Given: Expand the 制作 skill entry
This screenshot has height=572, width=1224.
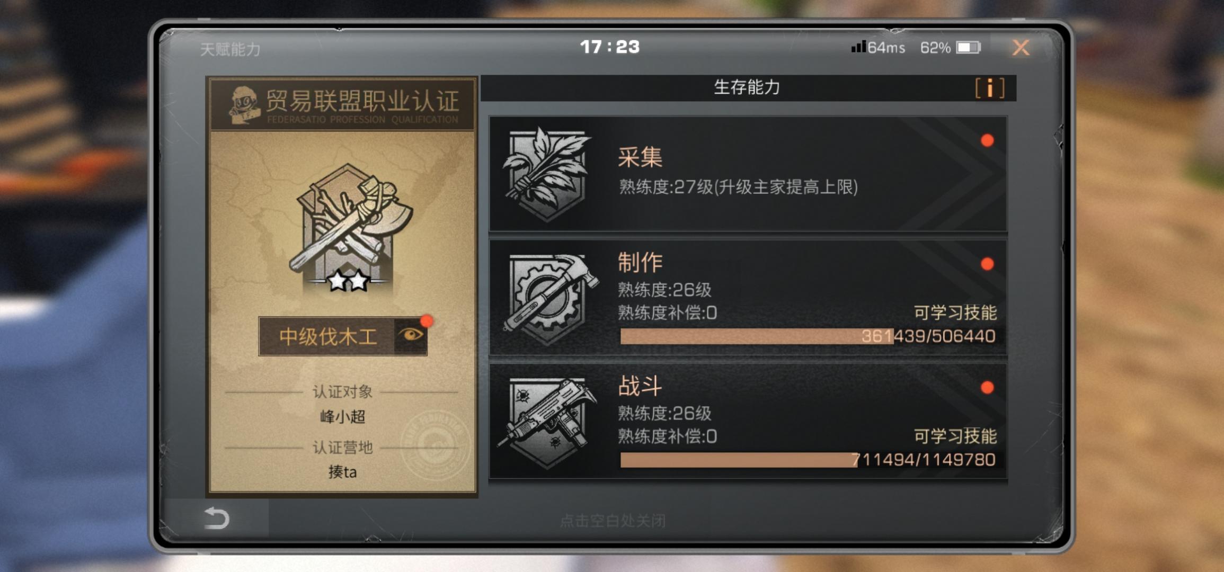Looking at the screenshot, I should point(748,297).
